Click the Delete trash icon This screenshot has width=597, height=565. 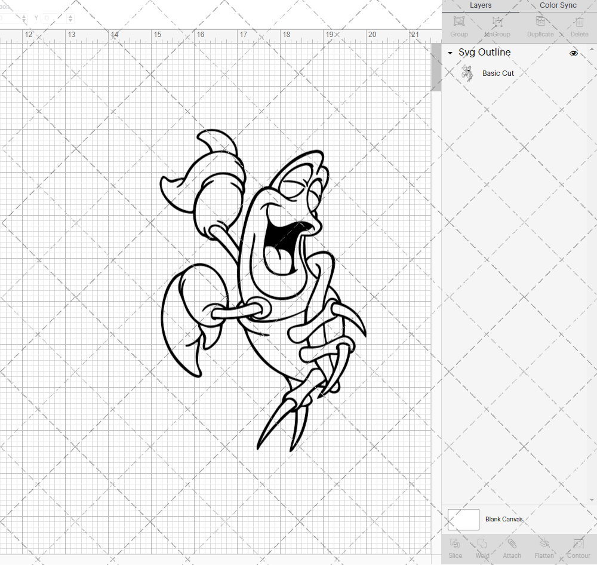[x=579, y=22]
